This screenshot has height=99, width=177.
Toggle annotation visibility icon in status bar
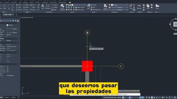coord(152,98)
